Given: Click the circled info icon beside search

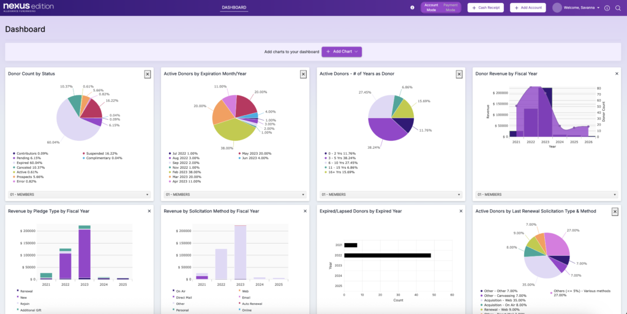Looking at the screenshot, I should click(x=607, y=8).
